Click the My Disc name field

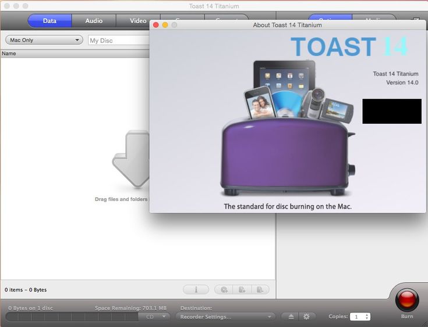coord(119,41)
